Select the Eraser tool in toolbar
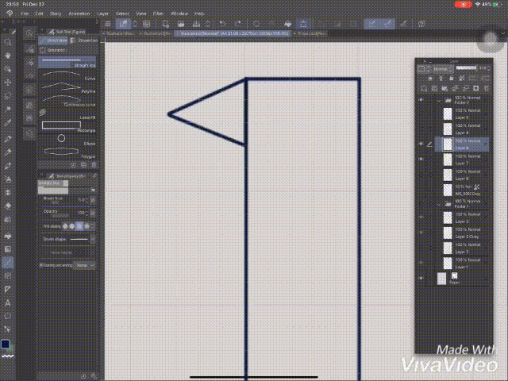 pyautogui.click(x=8, y=206)
